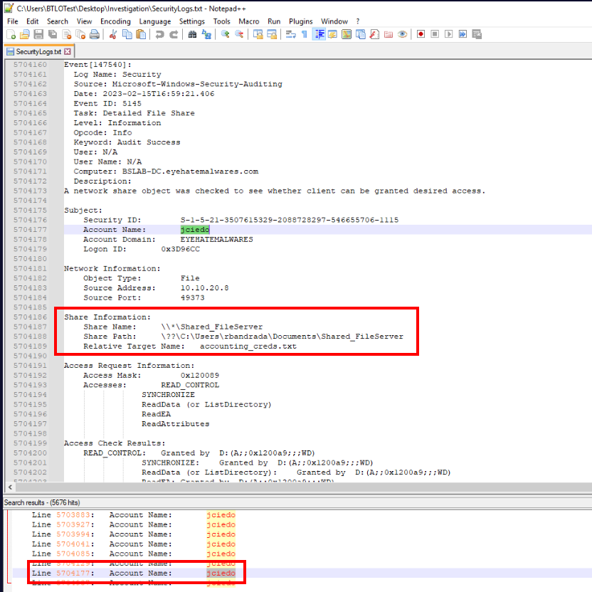Viewport: 592px width, 592px height.
Task: Toggle synchronize vertical scrolling
Action: 258,34
